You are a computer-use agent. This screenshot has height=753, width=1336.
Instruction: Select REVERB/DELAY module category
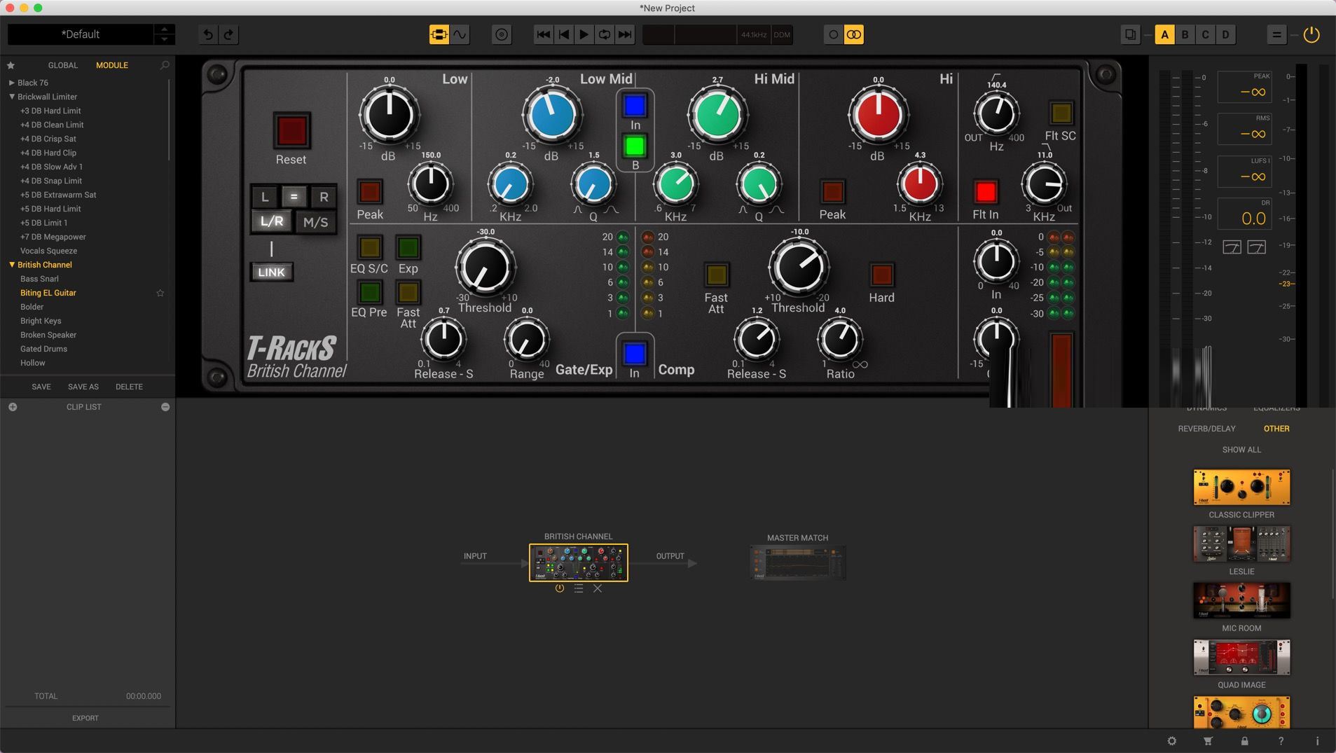click(1206, 429)
